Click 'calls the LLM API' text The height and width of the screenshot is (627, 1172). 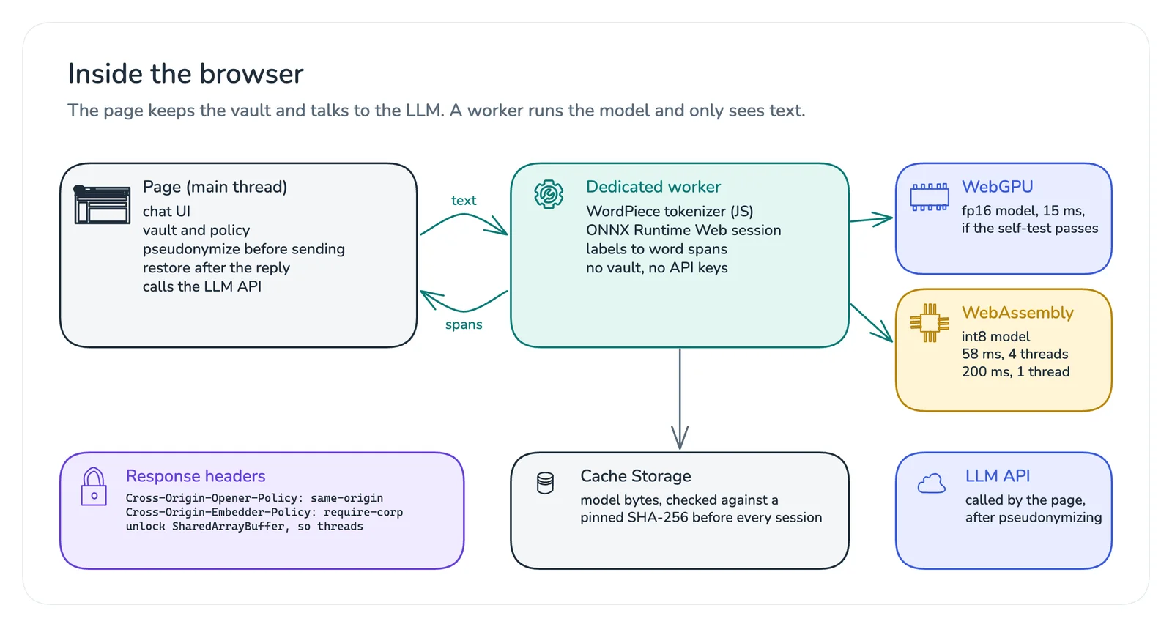click(x=201, y=286)
